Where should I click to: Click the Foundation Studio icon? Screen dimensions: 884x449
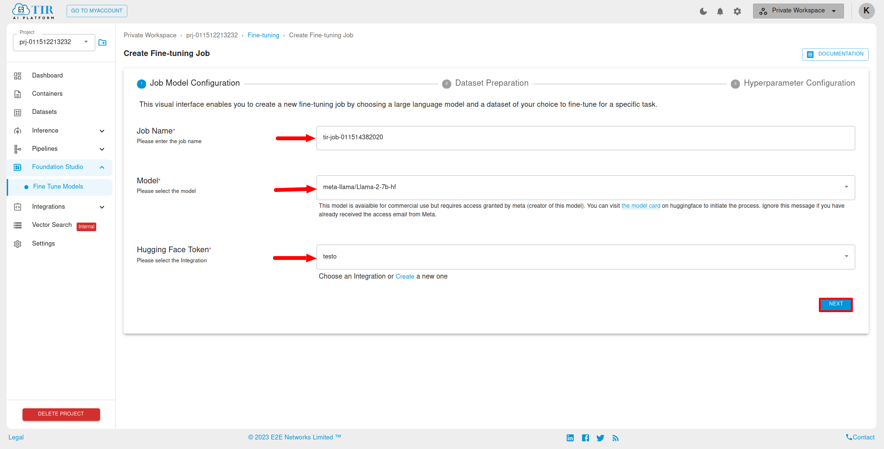pos(18,167)
